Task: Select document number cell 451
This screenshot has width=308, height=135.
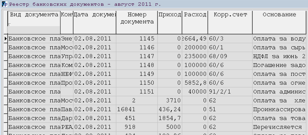Action: pyautogui.click(x=137, y=118)
